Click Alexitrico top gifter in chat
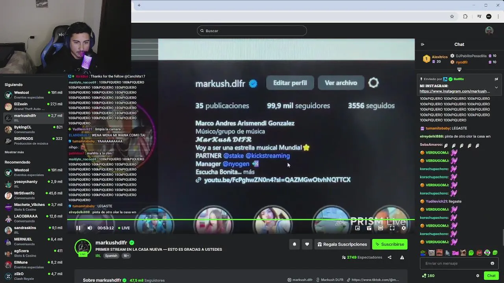 tap(435, 59)
